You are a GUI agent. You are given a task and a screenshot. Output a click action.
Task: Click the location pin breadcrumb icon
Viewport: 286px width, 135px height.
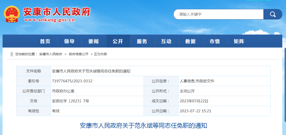coord(12,54)
